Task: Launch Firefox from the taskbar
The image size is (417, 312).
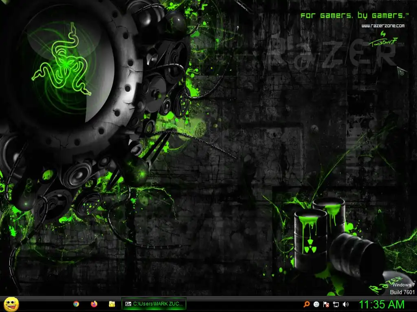Action: pyautogui.click(x=94, y=304)
